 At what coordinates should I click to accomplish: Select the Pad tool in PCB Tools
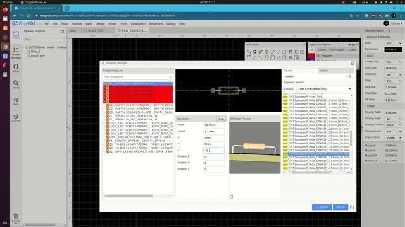point(254,52)
